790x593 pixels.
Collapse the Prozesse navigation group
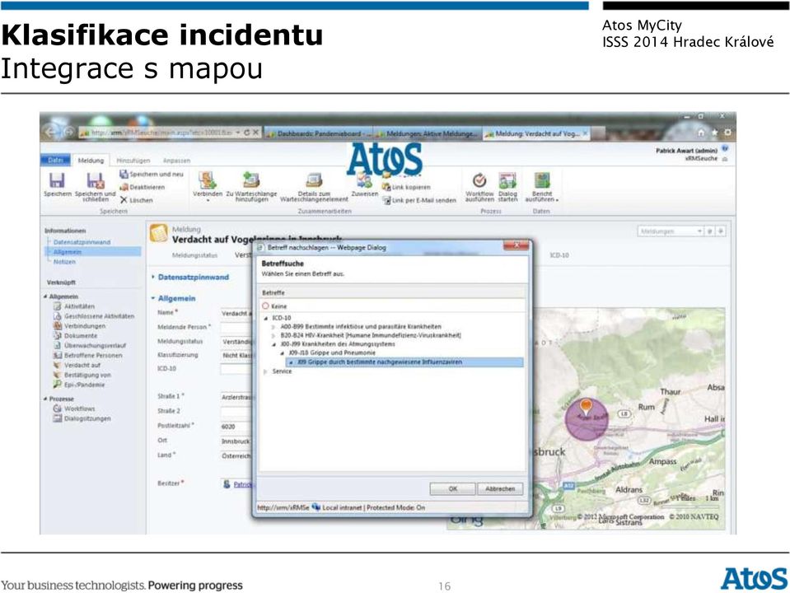tap(46, 399)
